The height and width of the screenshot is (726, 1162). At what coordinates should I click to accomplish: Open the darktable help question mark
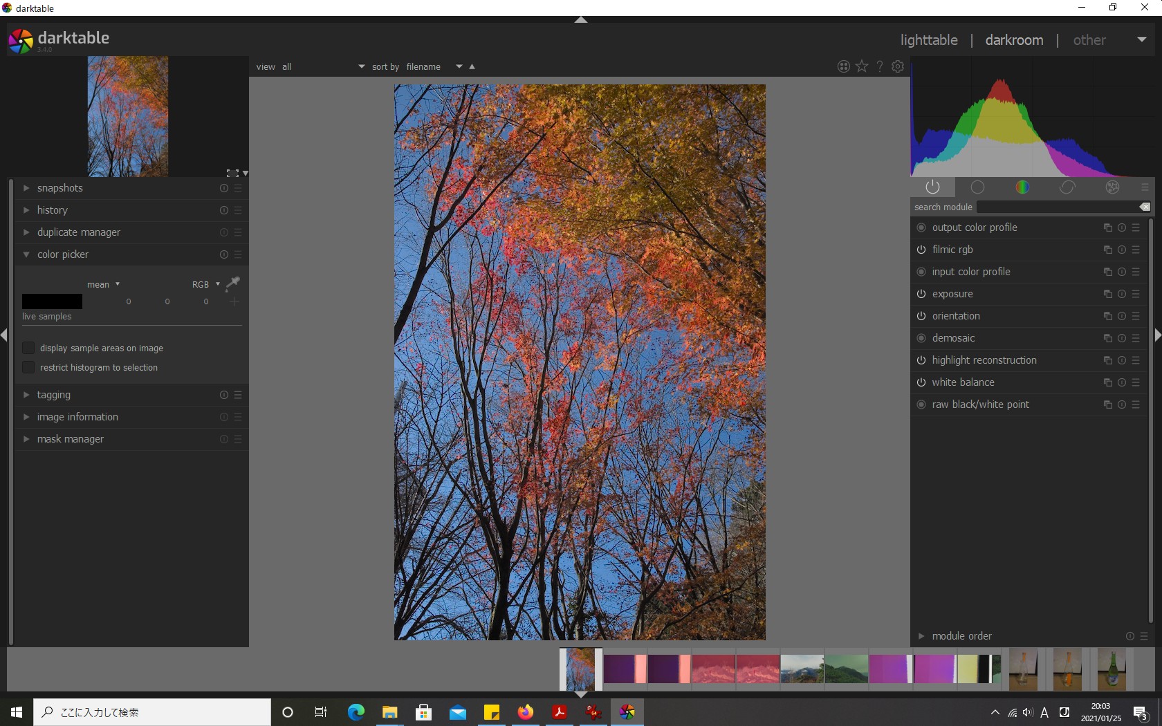(x=880, y=66)
